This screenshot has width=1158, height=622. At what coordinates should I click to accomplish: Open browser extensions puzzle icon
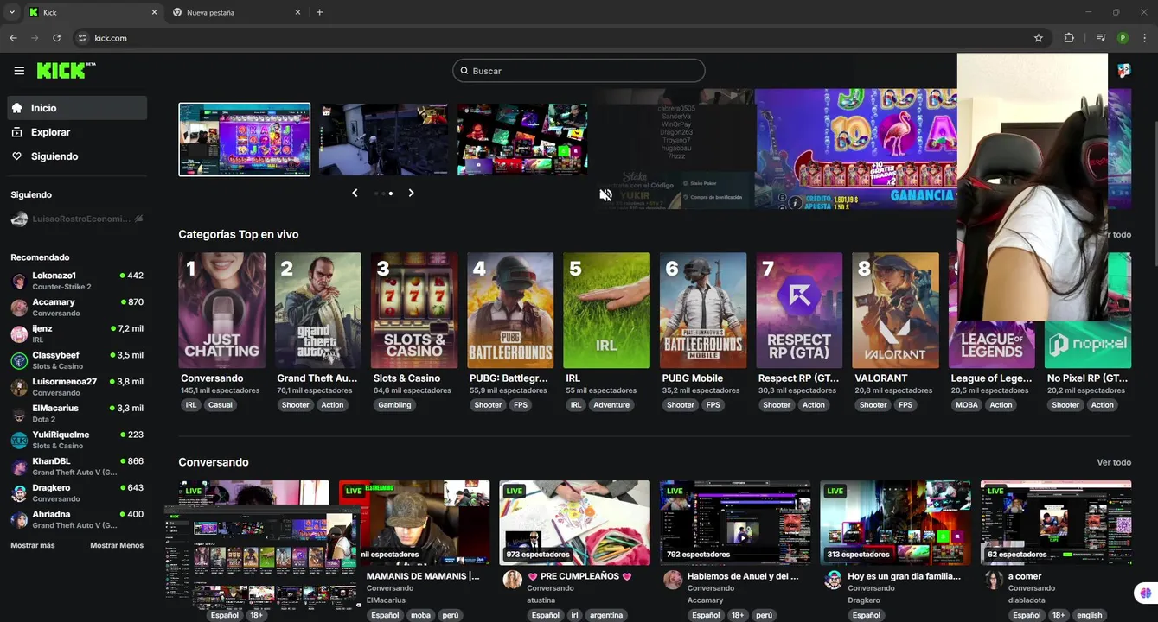click(x=1069, y=38)
